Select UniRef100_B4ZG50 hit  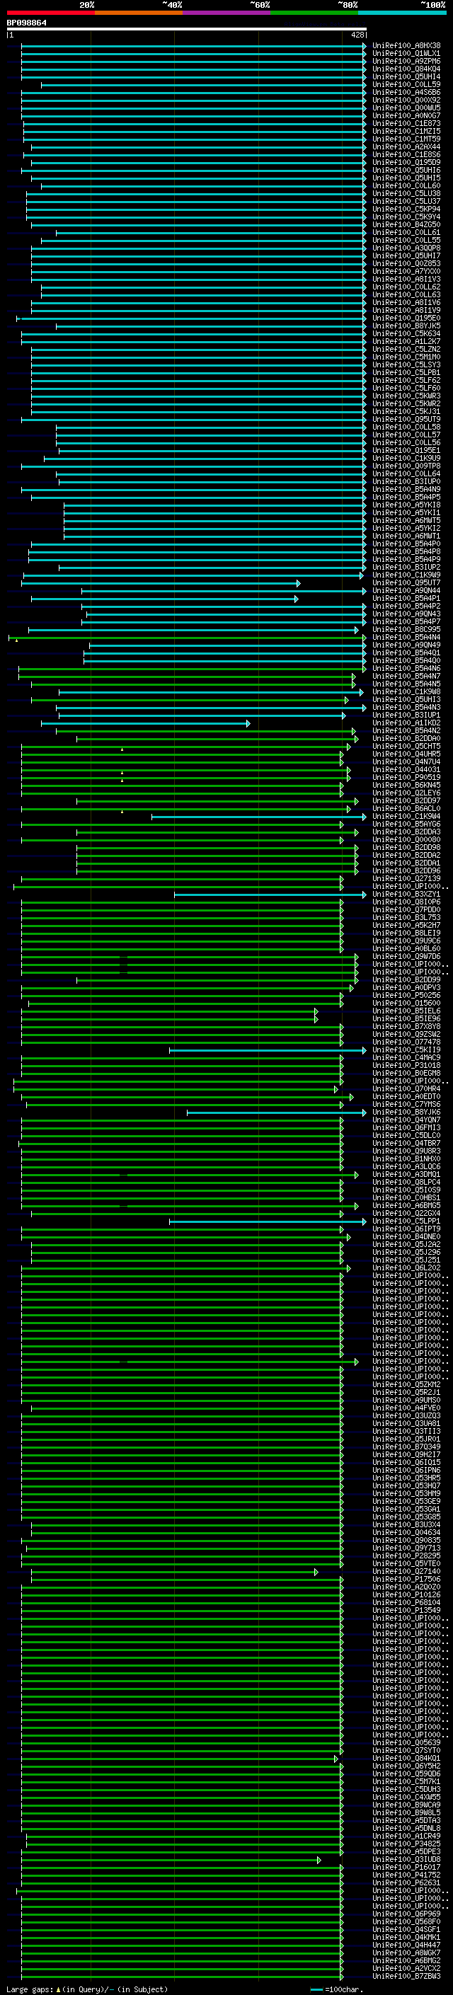406,224
